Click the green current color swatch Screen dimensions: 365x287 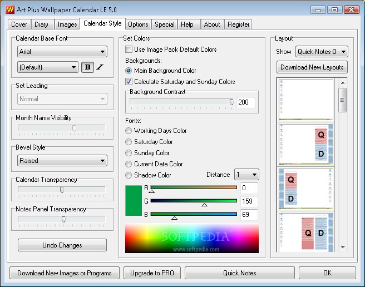tap(134, 201)
